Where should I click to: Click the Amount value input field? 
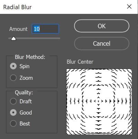[45, 29]
